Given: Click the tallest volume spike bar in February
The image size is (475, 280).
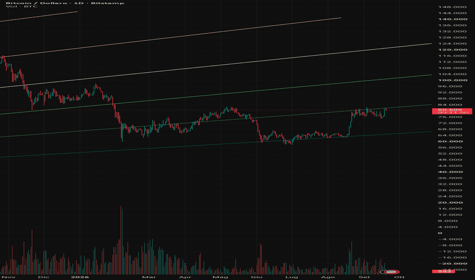Looking at the screenshot, I should 121,240.
